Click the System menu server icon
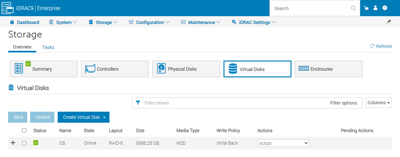 tap(51, 22)
